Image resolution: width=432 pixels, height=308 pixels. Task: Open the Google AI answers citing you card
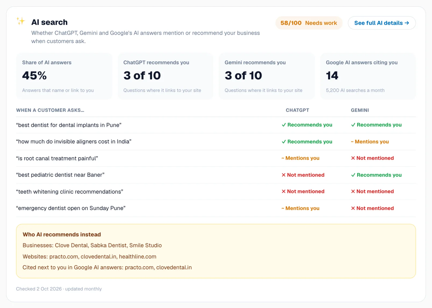[368, 76]
